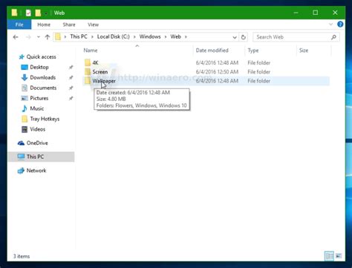Click the pin icon beside Pictures
Screen dimensions: 352x268
(71, 99)
